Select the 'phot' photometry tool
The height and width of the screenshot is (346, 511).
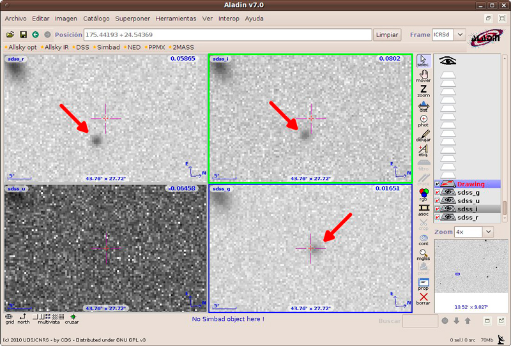point(423,121)
